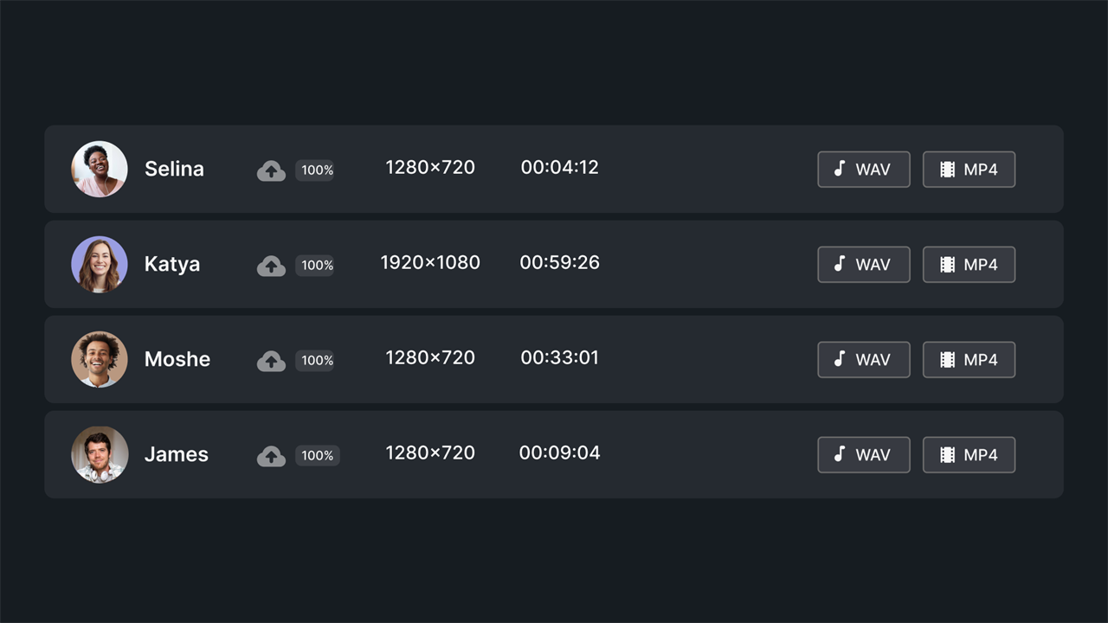
Task: Click the cloud upload icon for Moshe
Action: point(271,361)
